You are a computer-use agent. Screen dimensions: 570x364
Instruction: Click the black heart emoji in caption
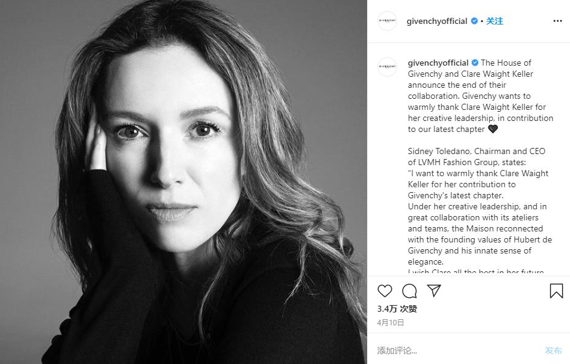click(492, 129)
